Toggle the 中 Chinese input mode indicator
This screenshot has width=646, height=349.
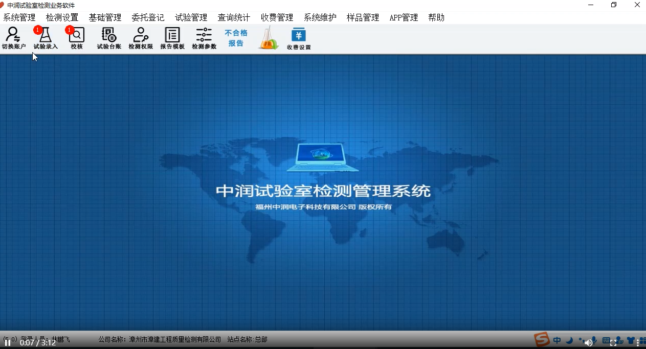[x=557, y=340]
